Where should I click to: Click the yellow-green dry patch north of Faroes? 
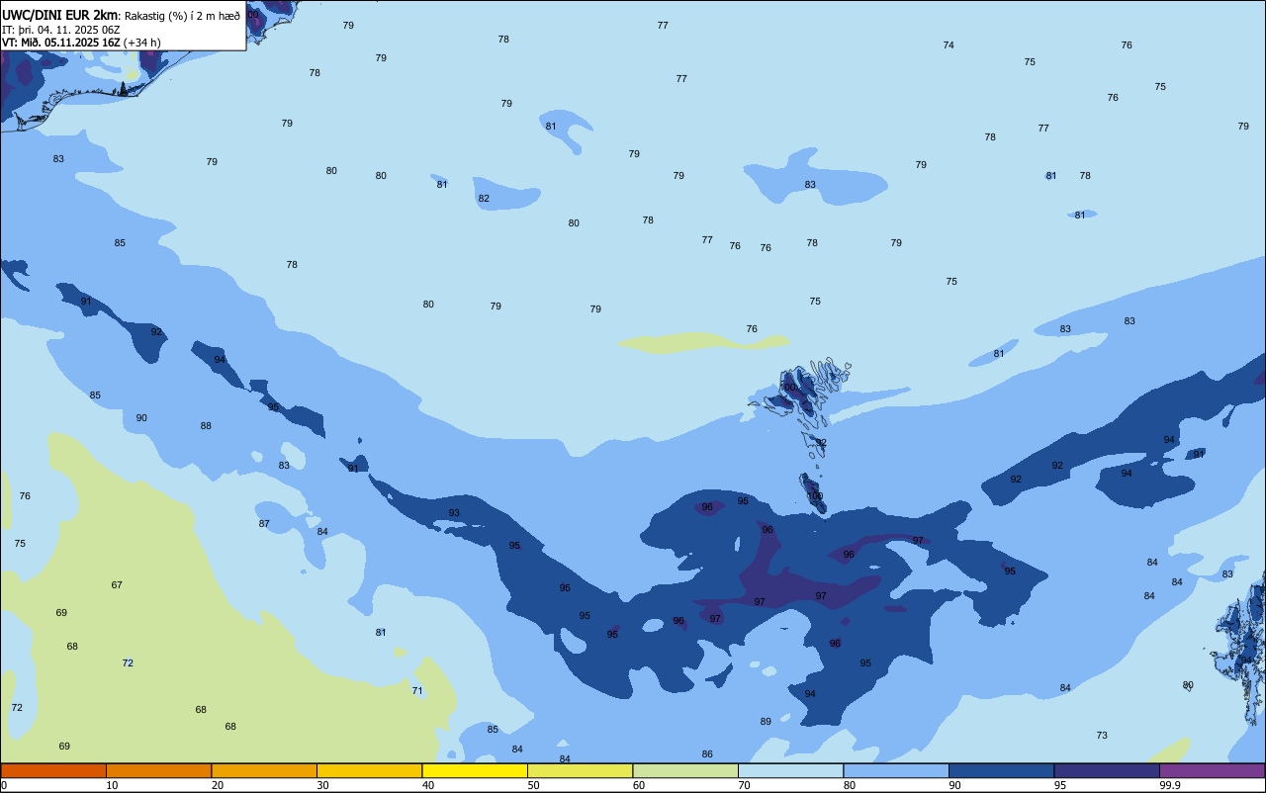pyautogui.click(x=704, y=342)
